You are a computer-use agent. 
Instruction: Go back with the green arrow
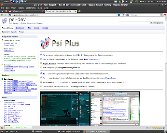(x=2, y=15)
